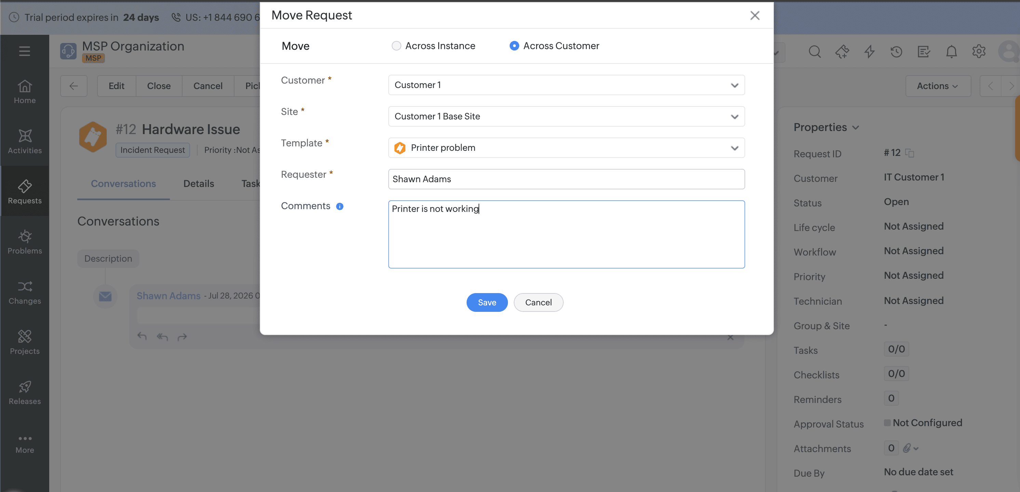The image size is (1020, 492).
Task: Click the search magnifier icon in header
Action: (x=815, y=52)
